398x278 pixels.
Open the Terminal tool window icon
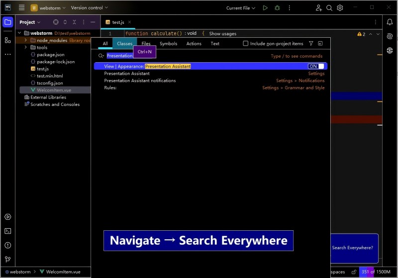(x=8, y=231)
